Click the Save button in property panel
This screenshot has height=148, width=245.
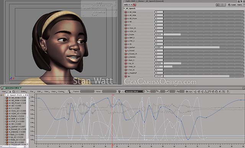point(239,5)
